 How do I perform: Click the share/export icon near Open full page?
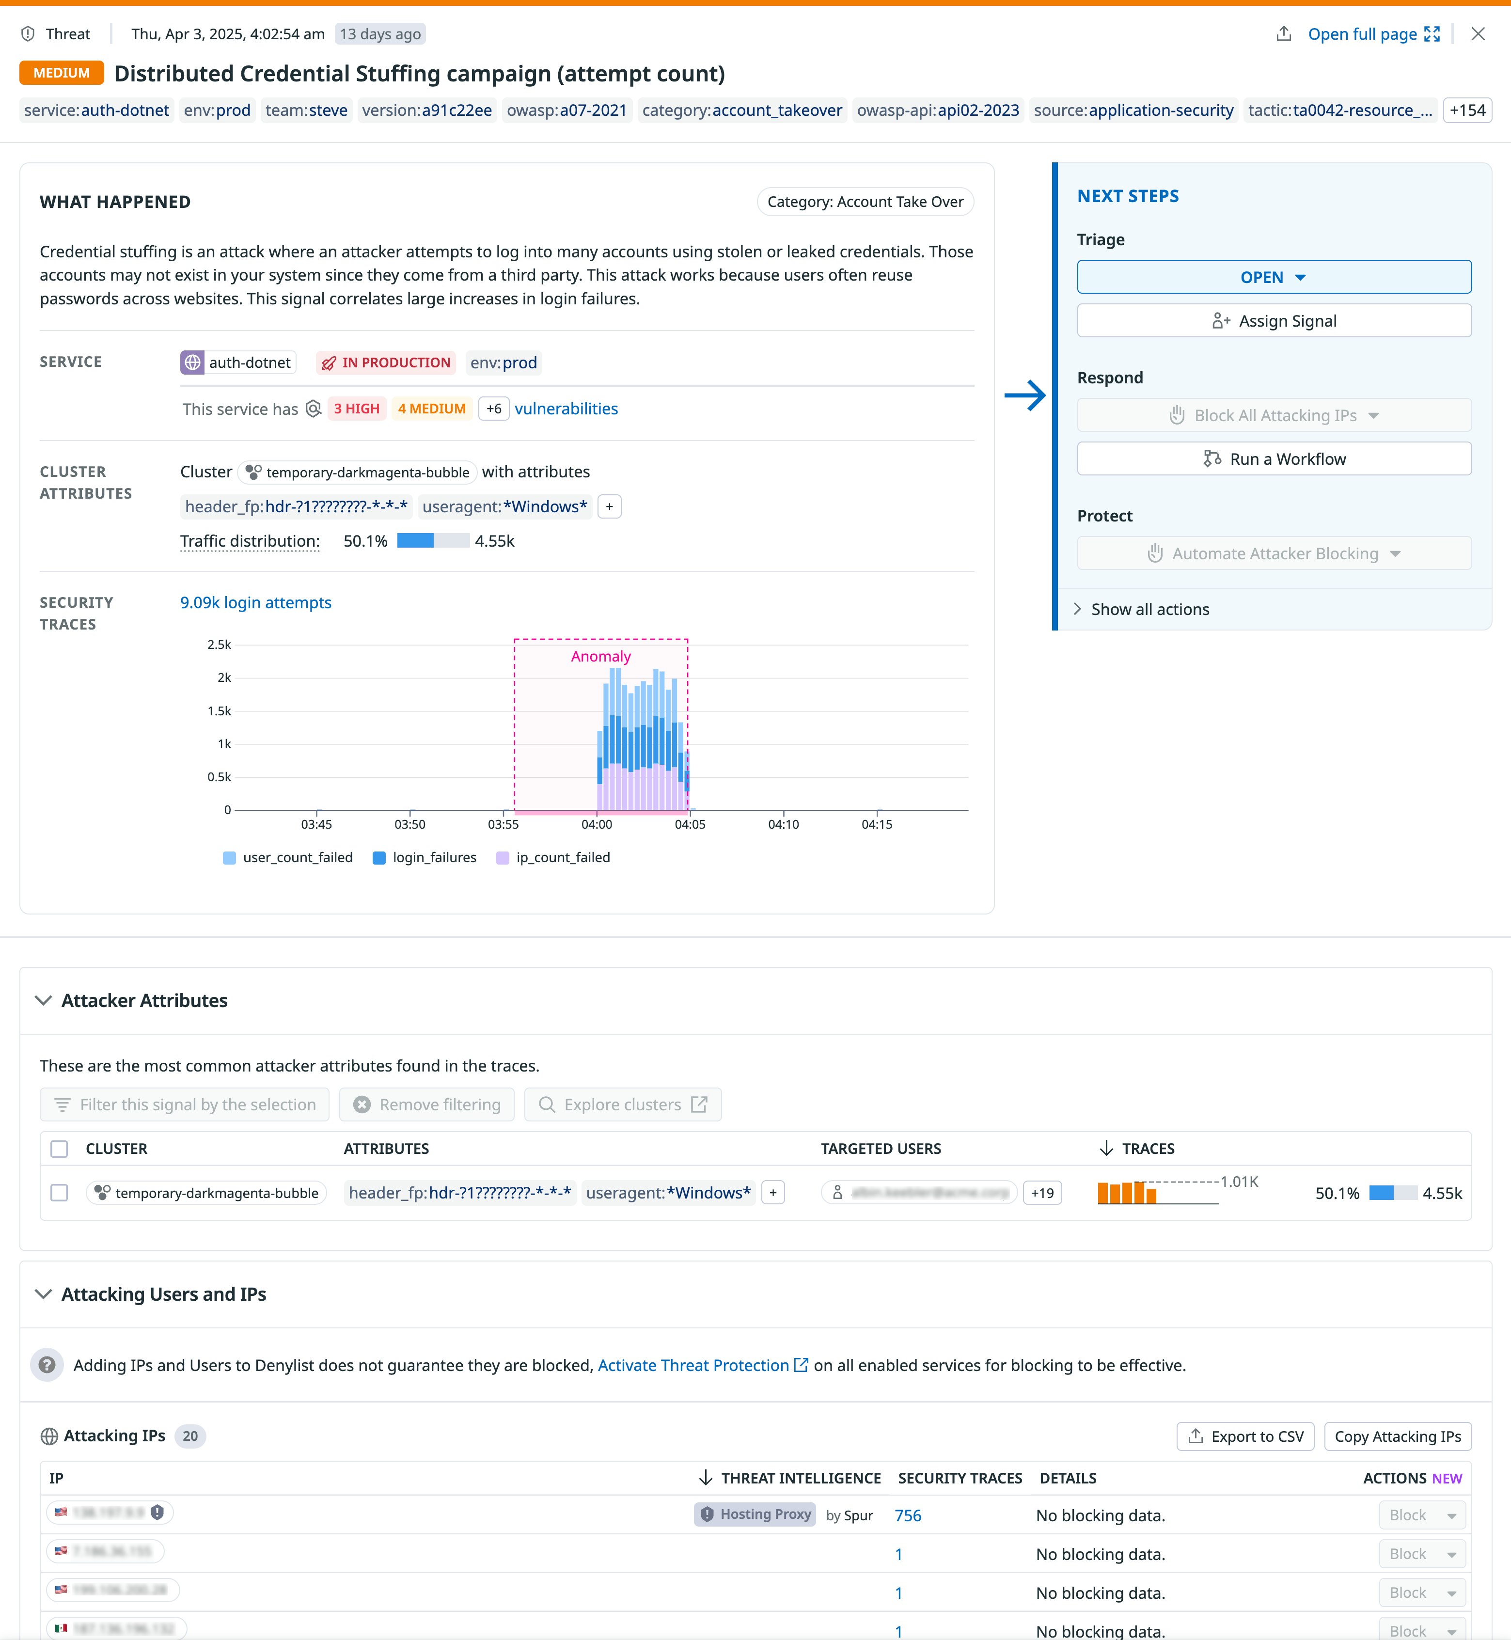(1284, 33)
